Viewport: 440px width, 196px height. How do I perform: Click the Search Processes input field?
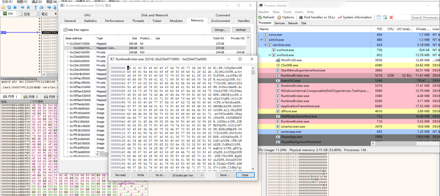point(425,17)
